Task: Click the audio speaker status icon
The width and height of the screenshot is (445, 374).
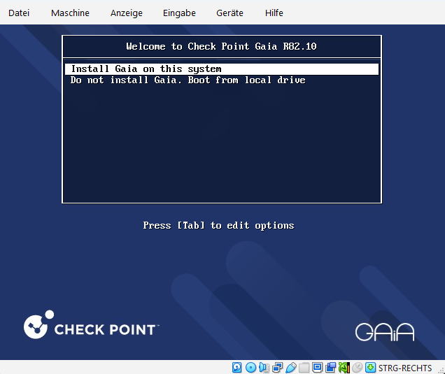Action: tap(264, 368)
